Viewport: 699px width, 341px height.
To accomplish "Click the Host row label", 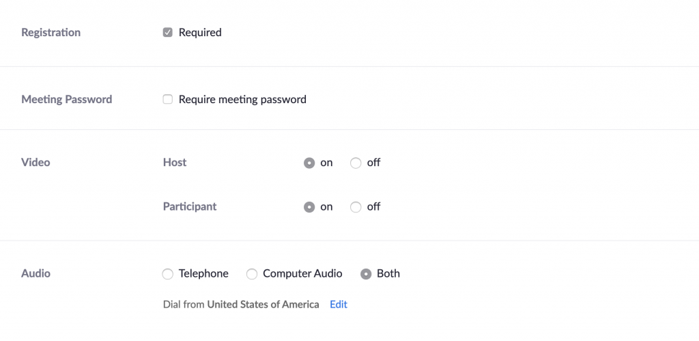I will pos(175,163).
